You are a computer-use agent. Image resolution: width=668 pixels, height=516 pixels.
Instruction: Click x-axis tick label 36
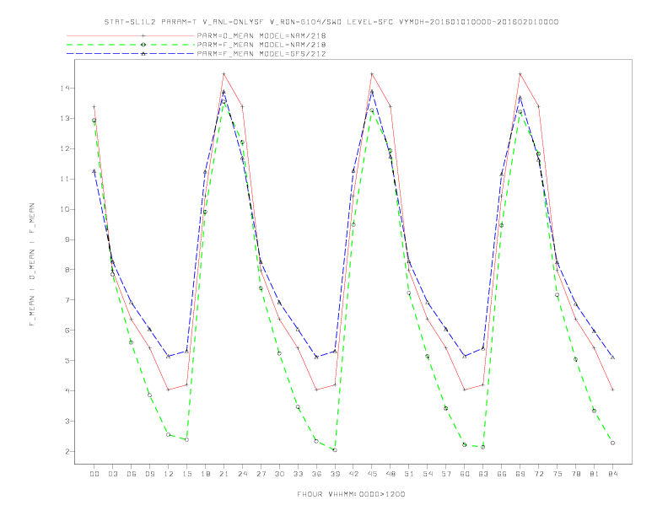tap(316, 474)
